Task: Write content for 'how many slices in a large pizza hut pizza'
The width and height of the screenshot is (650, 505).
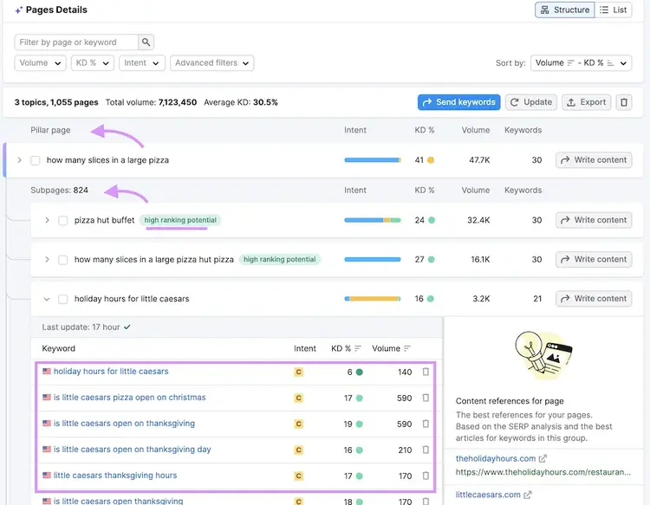Action: tap(594, 259)
